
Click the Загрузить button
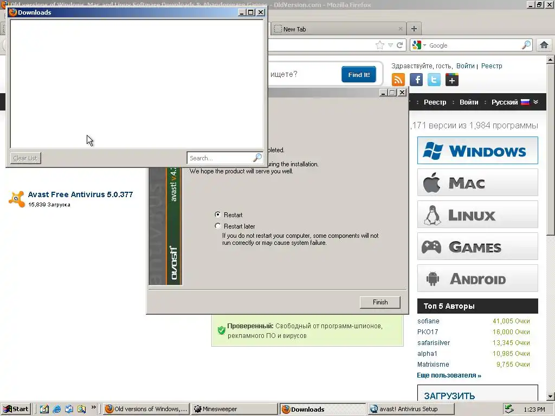tap(477, 393)
